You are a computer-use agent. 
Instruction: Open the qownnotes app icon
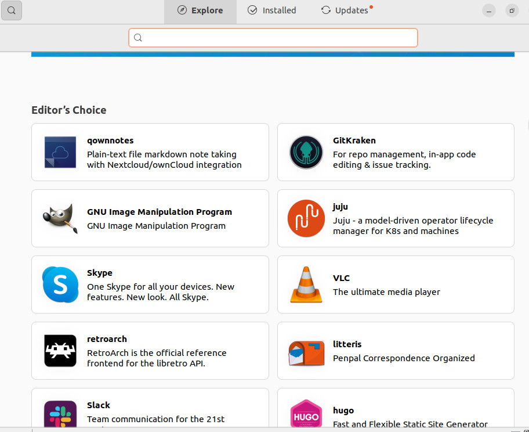pos(60,152)
